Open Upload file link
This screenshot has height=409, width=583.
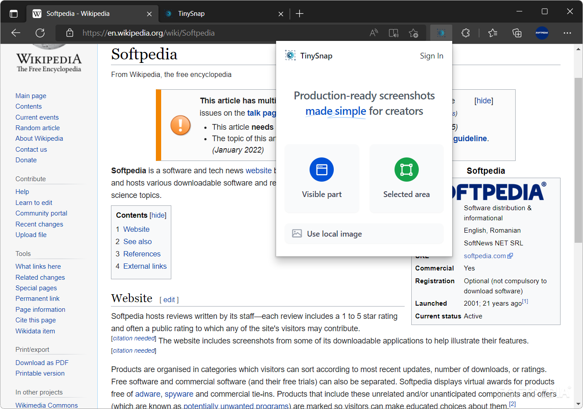[31, 235]
